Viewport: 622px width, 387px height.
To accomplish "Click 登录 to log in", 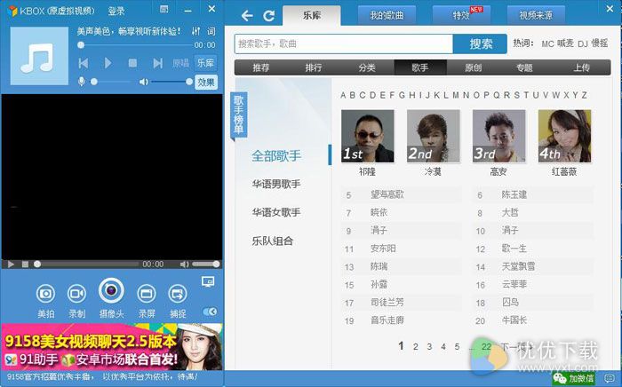I will click(116, 11).
